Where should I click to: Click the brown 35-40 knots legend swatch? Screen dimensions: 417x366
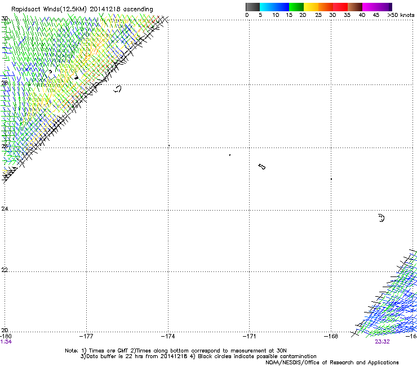(355, 7)
